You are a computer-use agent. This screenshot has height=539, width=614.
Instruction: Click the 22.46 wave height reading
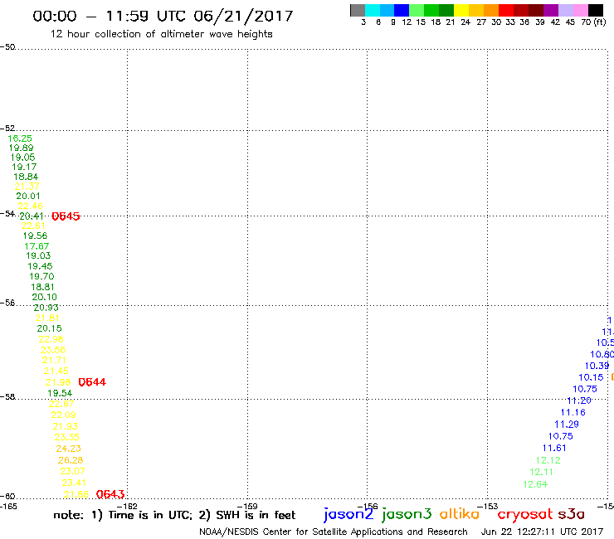click(x=30, y=206)
